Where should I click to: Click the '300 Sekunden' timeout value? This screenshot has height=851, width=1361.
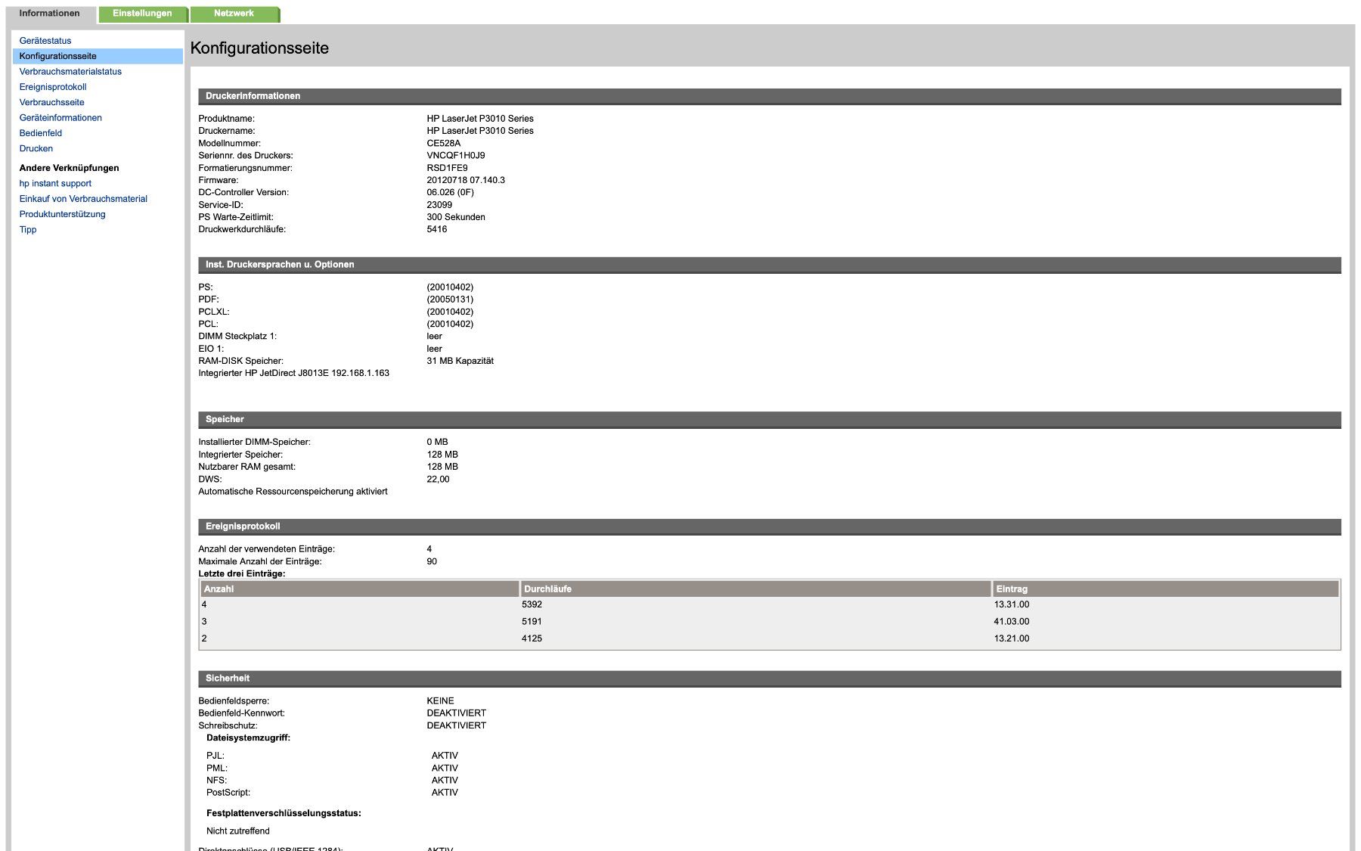tap(456, 217)
